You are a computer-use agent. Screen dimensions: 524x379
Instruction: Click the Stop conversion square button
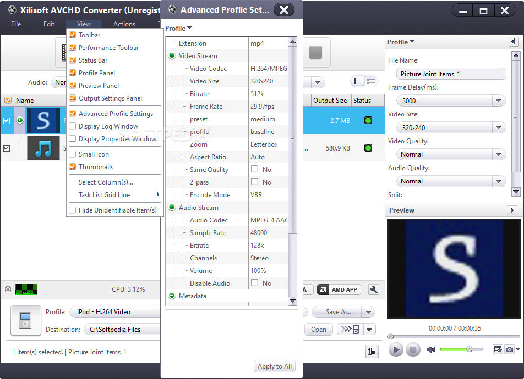coord(315,52)
